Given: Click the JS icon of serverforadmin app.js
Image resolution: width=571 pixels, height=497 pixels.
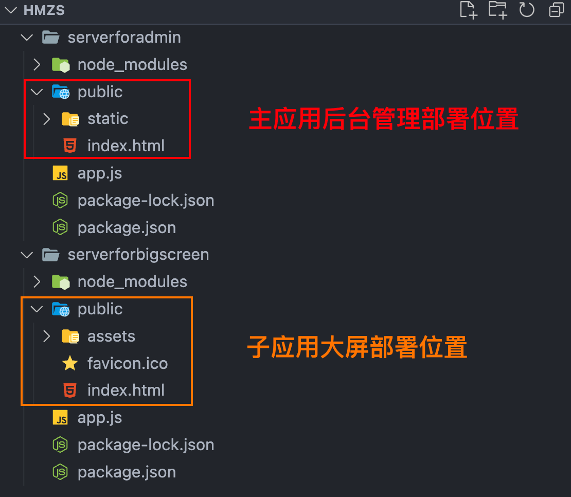Looking at the screenshot, I should coord(61,173).
